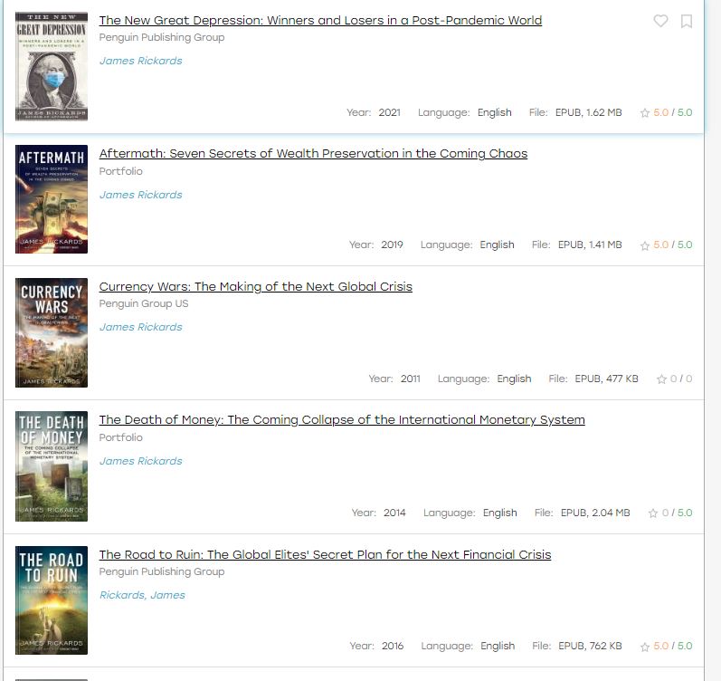Screen dimensions: 721x681
Task: Click the rating star for Aftermath
Action: (x=645, y=245)
